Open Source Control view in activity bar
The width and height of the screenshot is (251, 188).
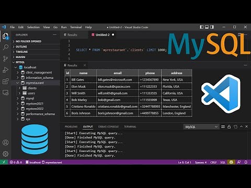coord(5,58)
